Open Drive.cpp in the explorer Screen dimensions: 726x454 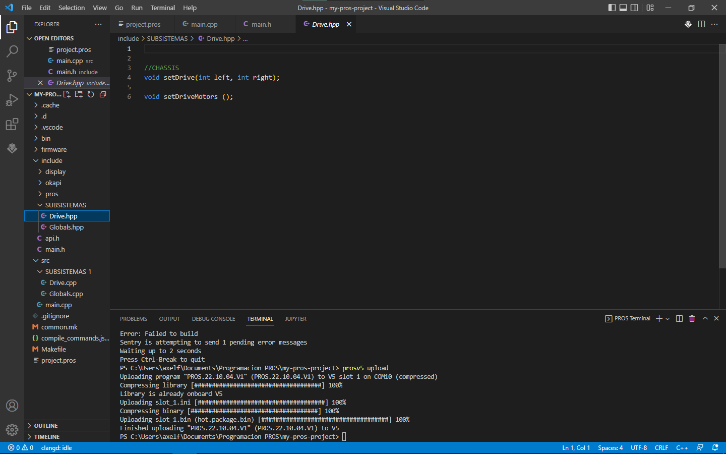[63, 282]
